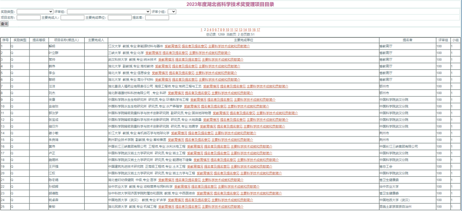Go to page 17 in pagination
This screenshot has height=211, width=462.
pos(258,30)
